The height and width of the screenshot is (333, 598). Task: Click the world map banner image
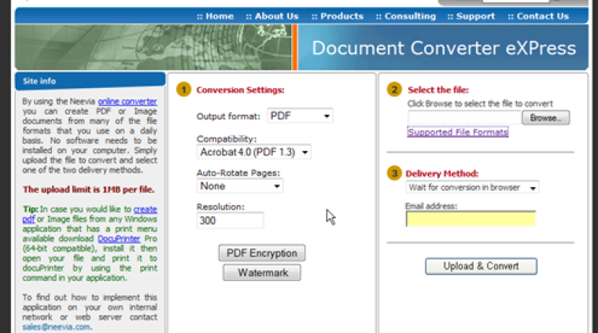[153, 47]
